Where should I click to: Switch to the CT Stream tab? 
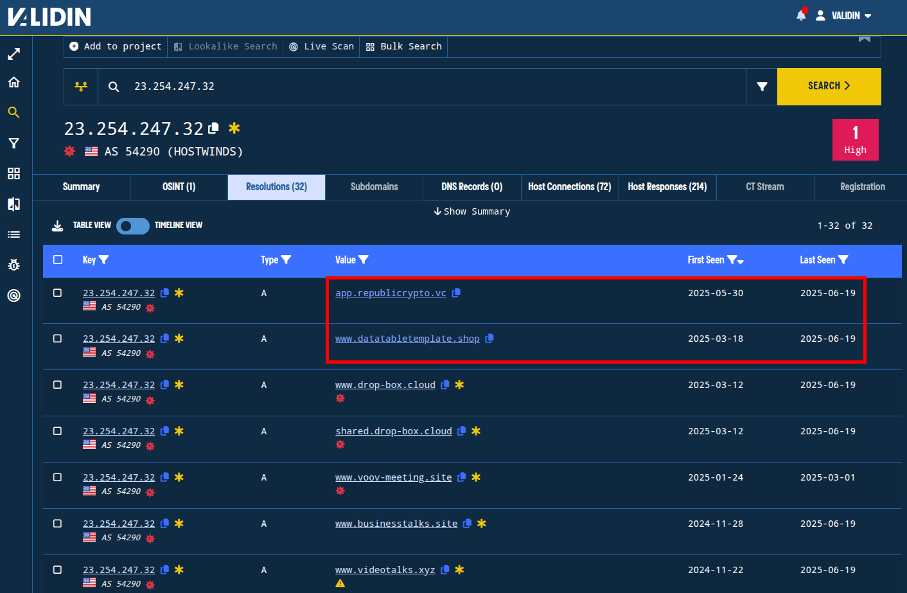coord(765,187)
